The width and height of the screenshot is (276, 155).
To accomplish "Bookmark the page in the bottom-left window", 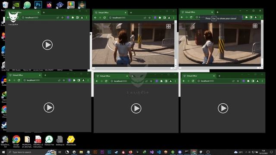I will click(64, 81).
